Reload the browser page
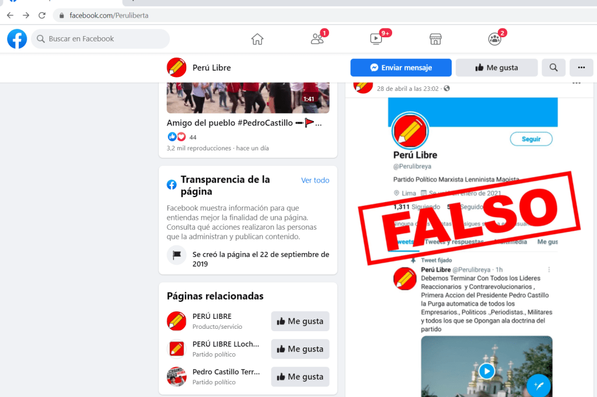 point(42,15)
